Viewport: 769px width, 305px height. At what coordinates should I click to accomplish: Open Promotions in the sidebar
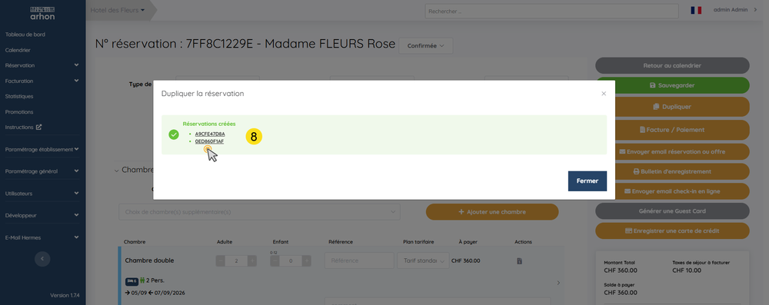click(x=19, y=112)
